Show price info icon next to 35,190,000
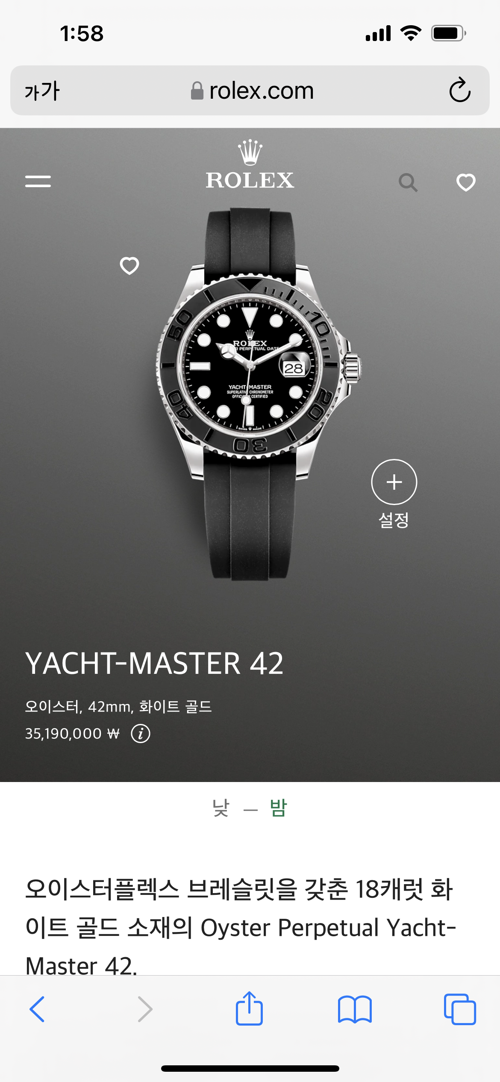 (x=141, y=734)
